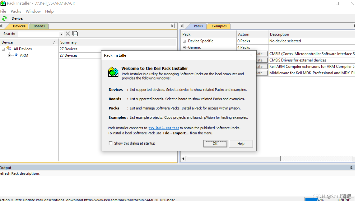Open the www.keil.com/pack link
Image resolution: width=355 pixels, height=201 pixels.
pos(164,128)
